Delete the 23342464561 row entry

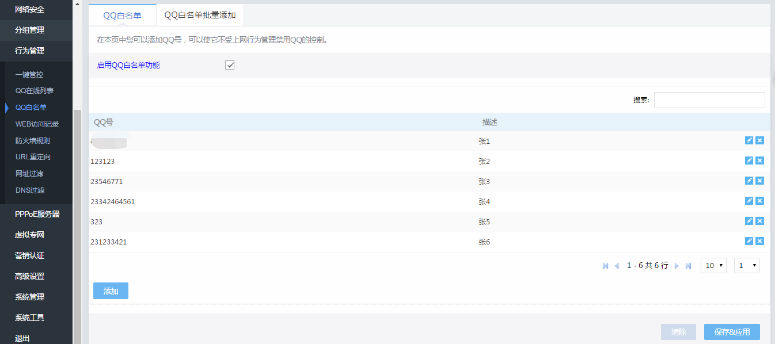pyautogui.click(x=759, y=201)
